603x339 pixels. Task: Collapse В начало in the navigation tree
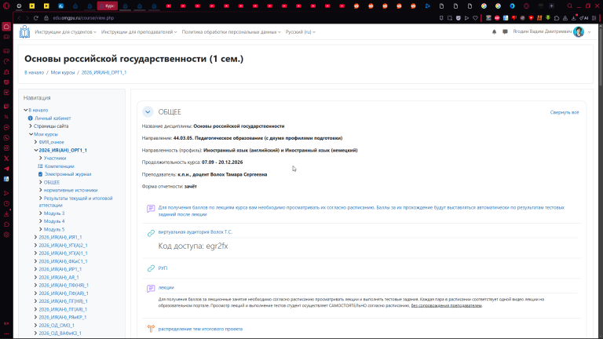[x=26, y=110]
